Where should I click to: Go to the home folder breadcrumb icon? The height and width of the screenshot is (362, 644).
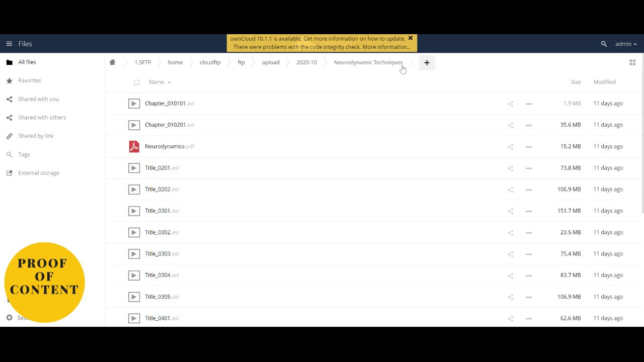click(x=112, y=62)
